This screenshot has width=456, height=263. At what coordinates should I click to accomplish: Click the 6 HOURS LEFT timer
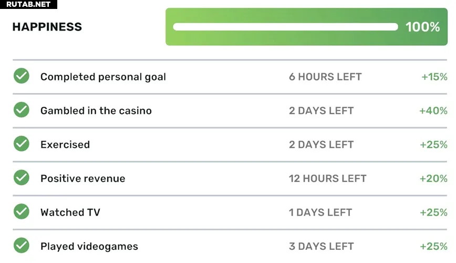click(325, 77)
